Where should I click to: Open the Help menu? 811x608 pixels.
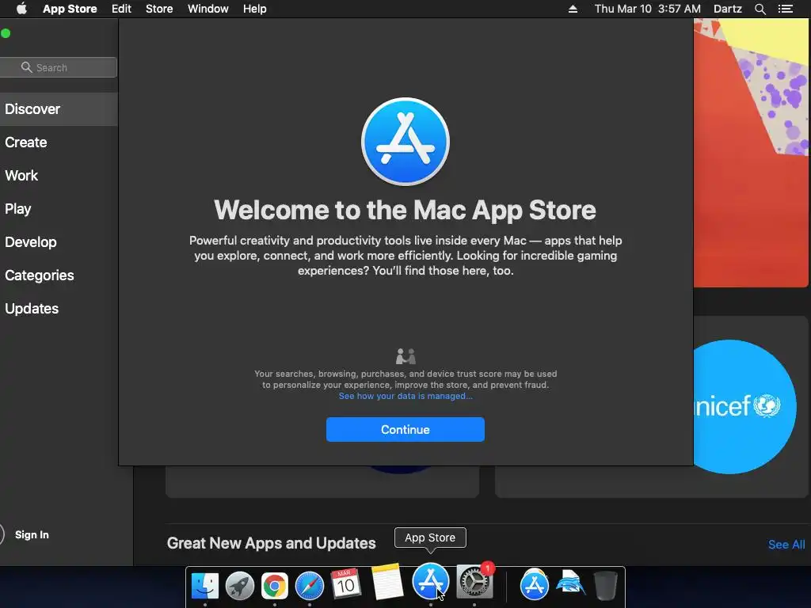(x=255, y=9)
